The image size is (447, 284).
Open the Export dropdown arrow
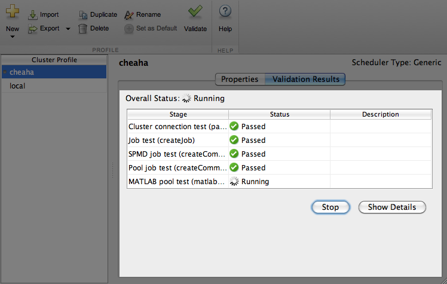tap(68, 29)
